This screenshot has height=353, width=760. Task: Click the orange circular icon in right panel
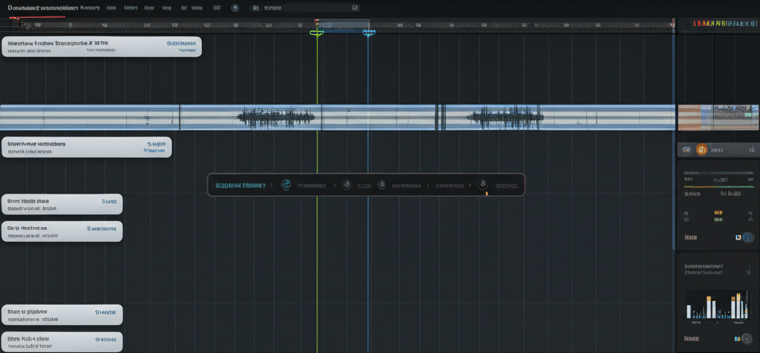701,150
